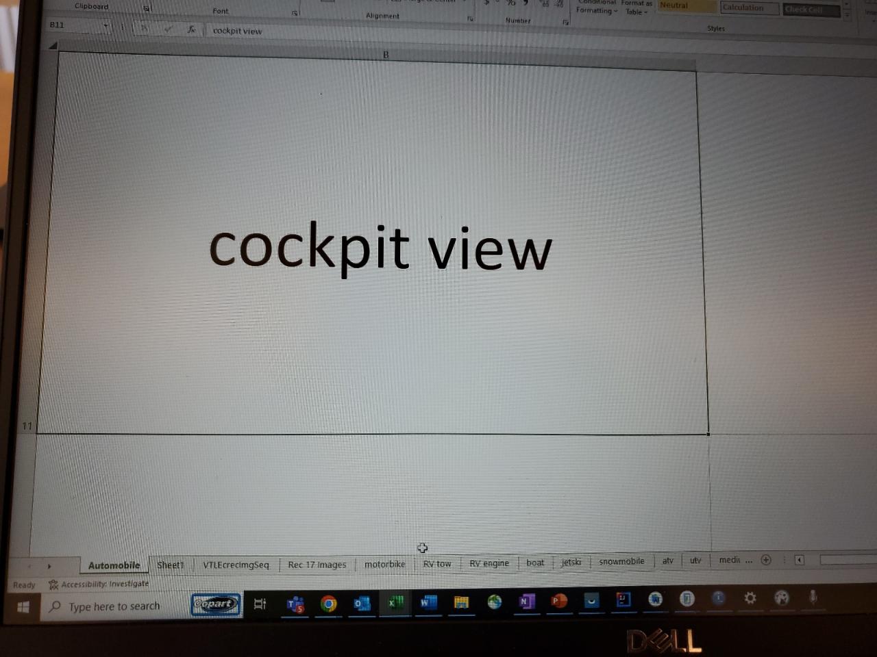Open the Conditional Formatting dropdown
This screenshot has width=877, height=657.
pos(597,7)
